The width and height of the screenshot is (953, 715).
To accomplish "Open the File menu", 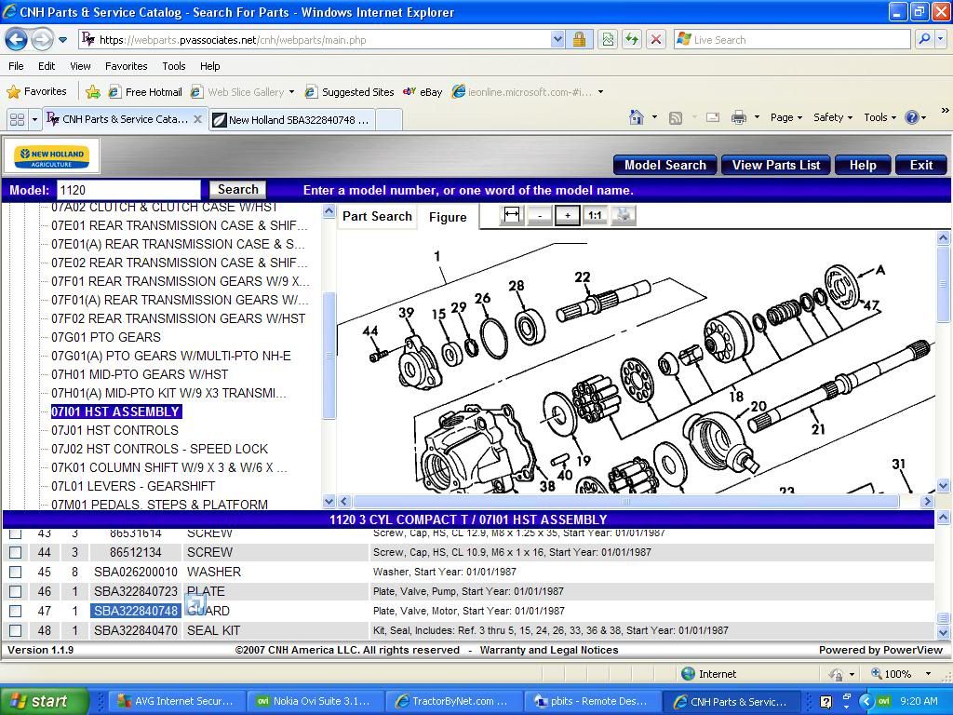I will (x=17, y=66).
